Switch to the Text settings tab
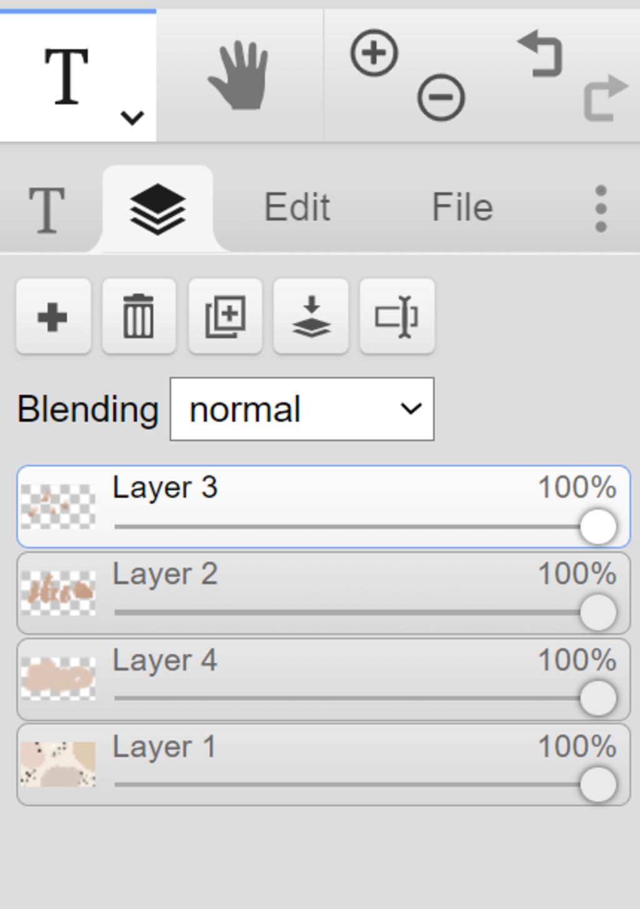Image resolution: width=640 pixels, height=909 pixels. (x=47, y=210)
